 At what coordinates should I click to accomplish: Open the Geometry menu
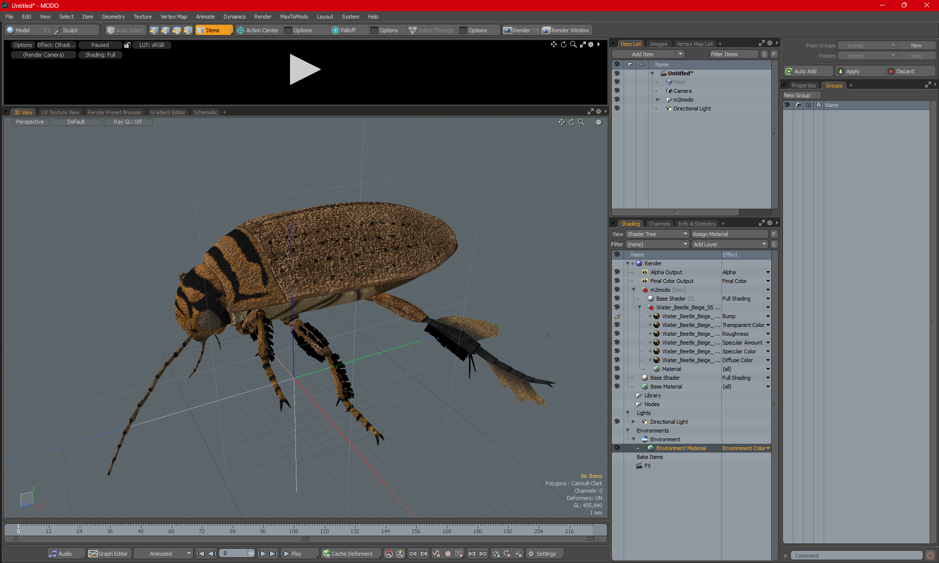[113, 17]
